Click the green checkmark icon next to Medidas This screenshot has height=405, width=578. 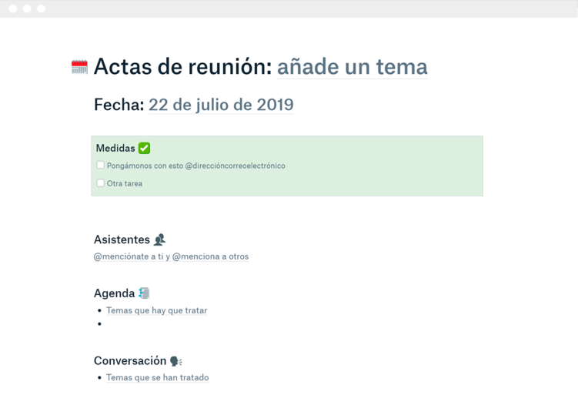pyautogui.click(x=144, y=148)
